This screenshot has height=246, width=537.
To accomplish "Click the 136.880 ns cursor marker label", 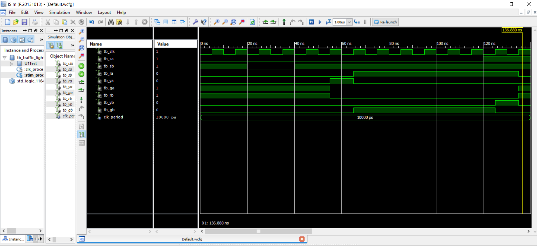I will pyautogui.click(x=512, y=30).
